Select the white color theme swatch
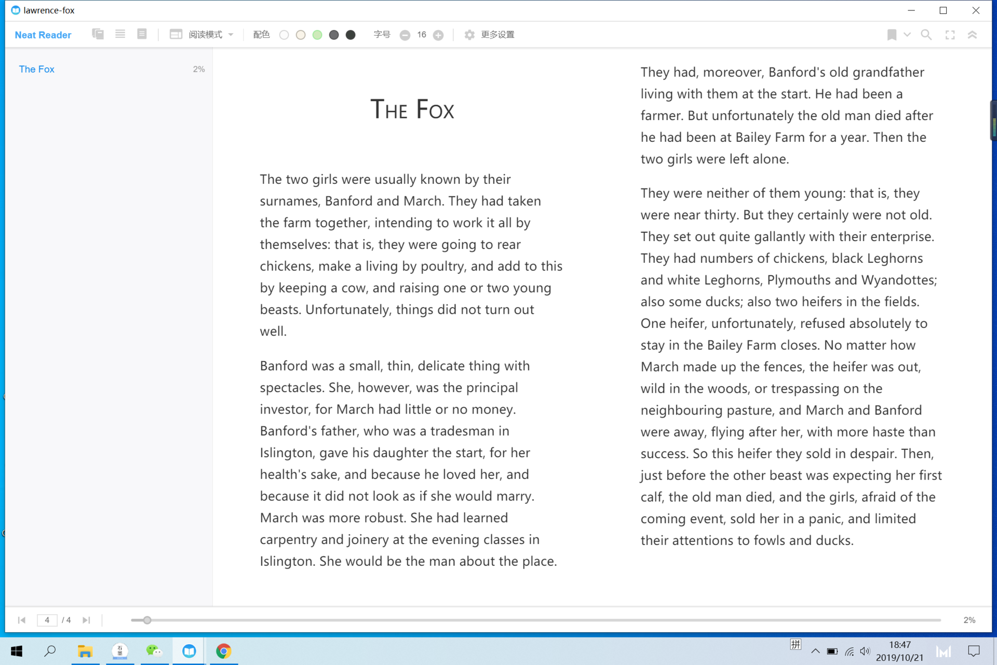997x665 pixels. pos(284,35)
